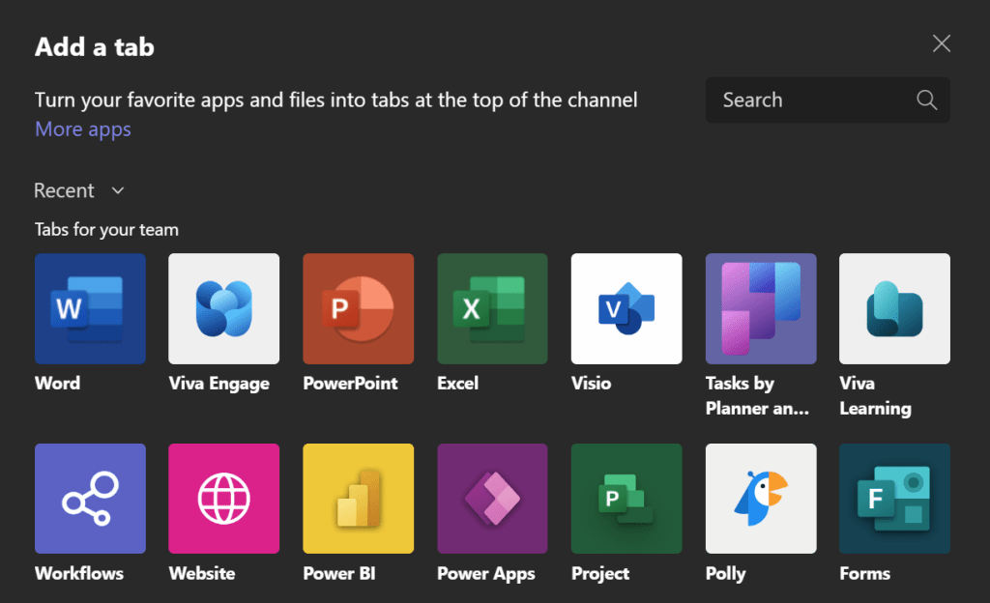990x603 pixels.
Task: Add a PowerPoint tab
Action: [358, 308]
